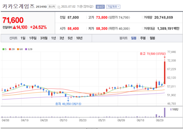This screenshot has width=183, height=129.
Task: Click the 거래량 volume legend marker
Action: [174, 109]
